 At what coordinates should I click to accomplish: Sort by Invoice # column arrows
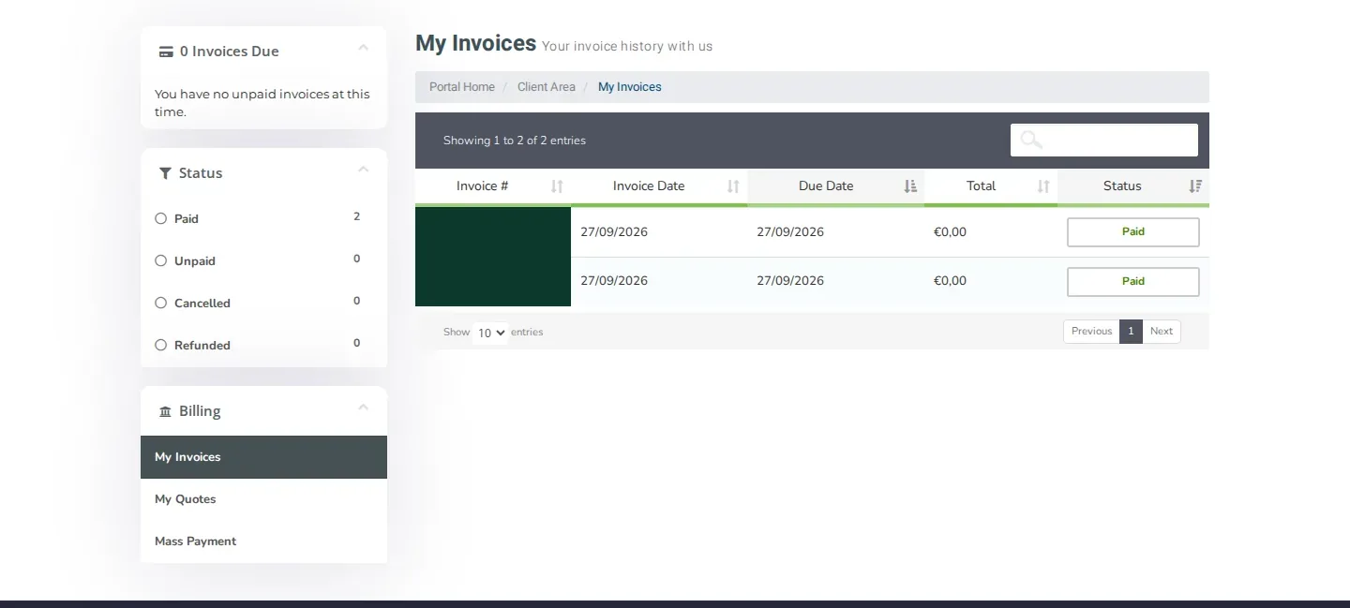point(557,186)
